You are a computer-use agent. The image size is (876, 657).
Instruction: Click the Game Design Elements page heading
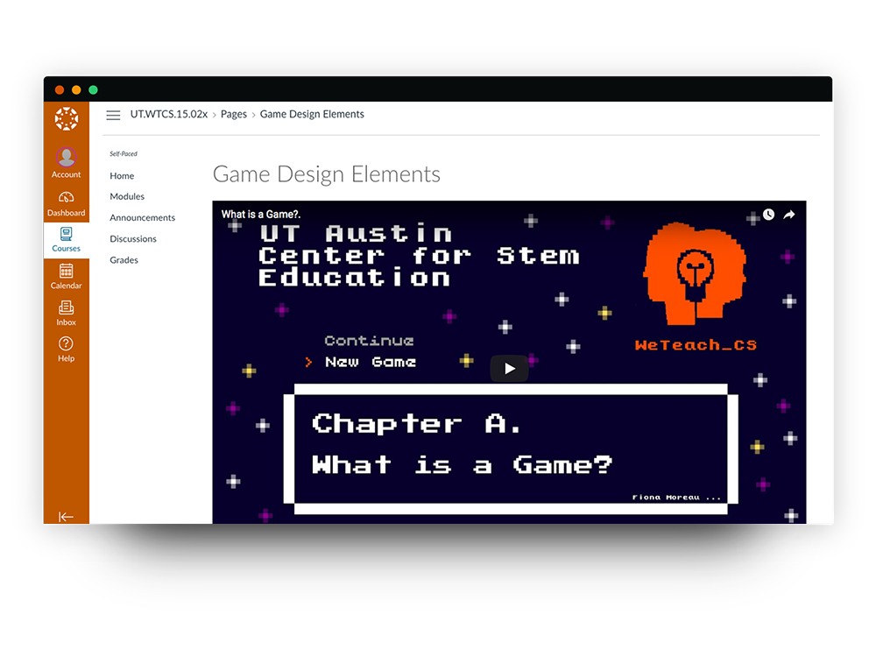(x=326, y=174)
